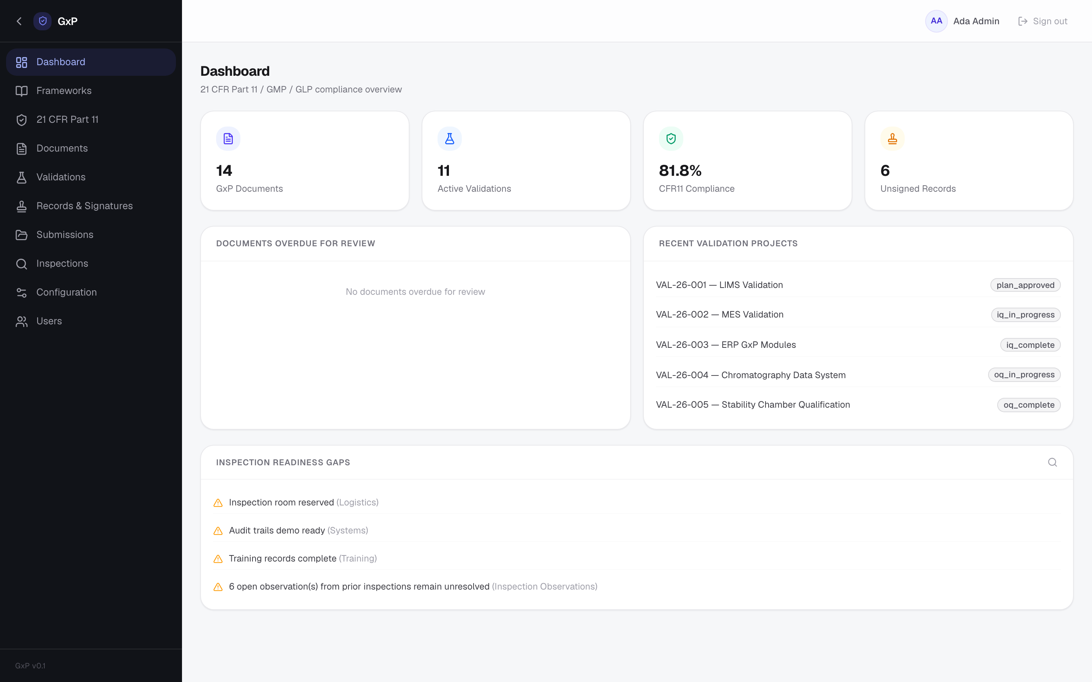Click 'No documents overdue for review' message
The image size is (1092, 682).
pos(415,292)
